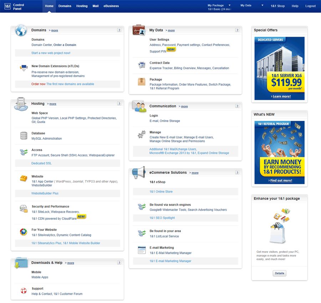Open the Web Space heading
Image resolution: width=321 pixels, height=303 pixels.
pyautogui.click(x=40, y=113)
